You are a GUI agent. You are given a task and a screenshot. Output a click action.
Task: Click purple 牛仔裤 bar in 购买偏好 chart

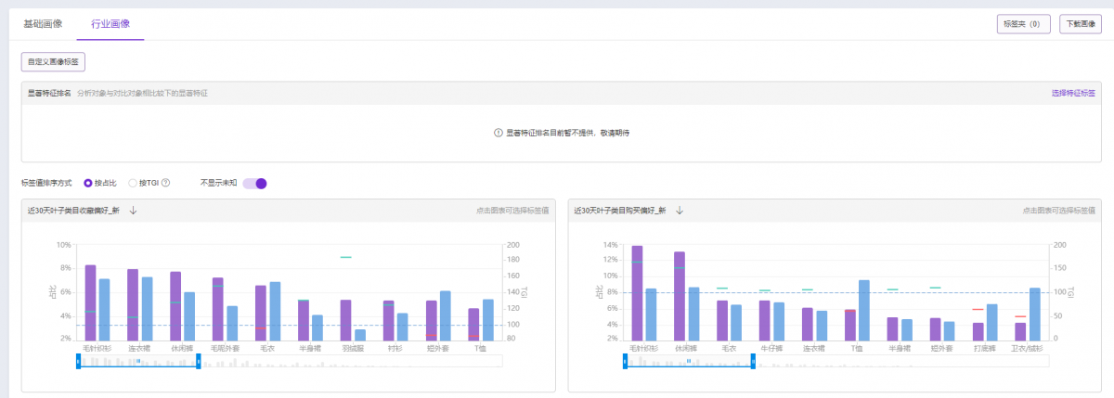click(765, 320)
